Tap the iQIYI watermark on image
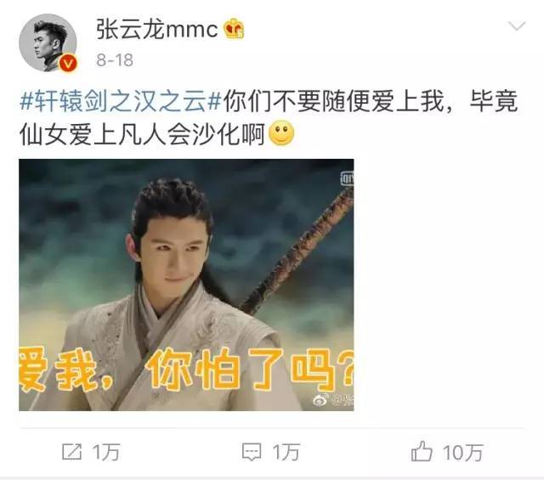Screen dimensions: 544x480 click(347, 178)
